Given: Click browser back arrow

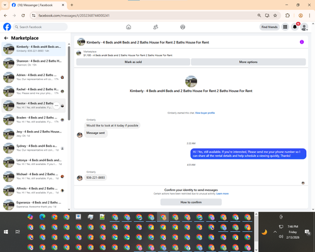Looking at the screenshot, I should [6, 16].
